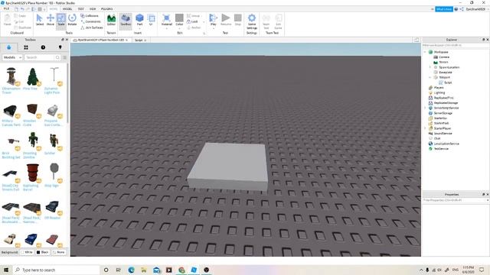Open the Models category dropdown

point(12,57)
